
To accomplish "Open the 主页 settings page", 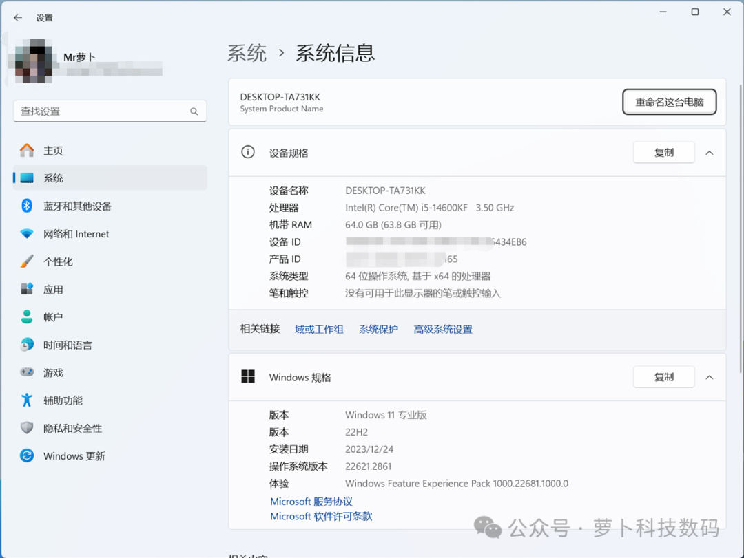I will click(x=110, y=151).
